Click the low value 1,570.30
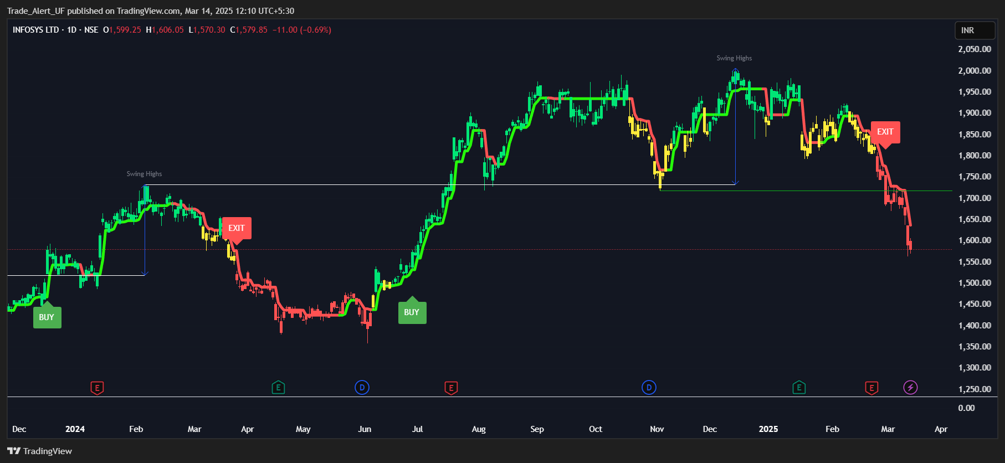The image size is (1005, 463). pos(209,30)
